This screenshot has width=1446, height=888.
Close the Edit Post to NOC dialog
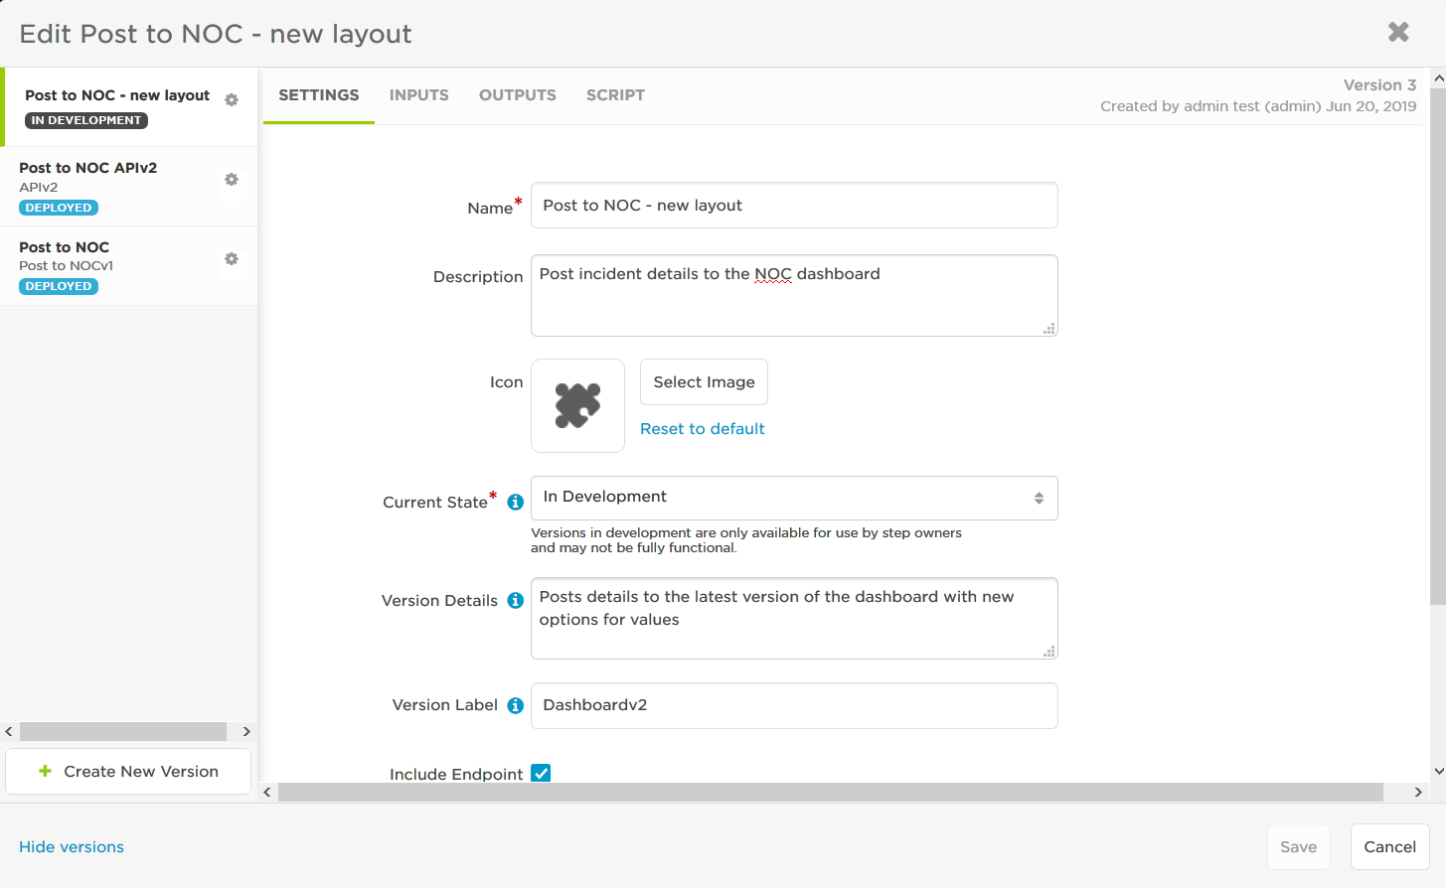tap(1398, 32)
